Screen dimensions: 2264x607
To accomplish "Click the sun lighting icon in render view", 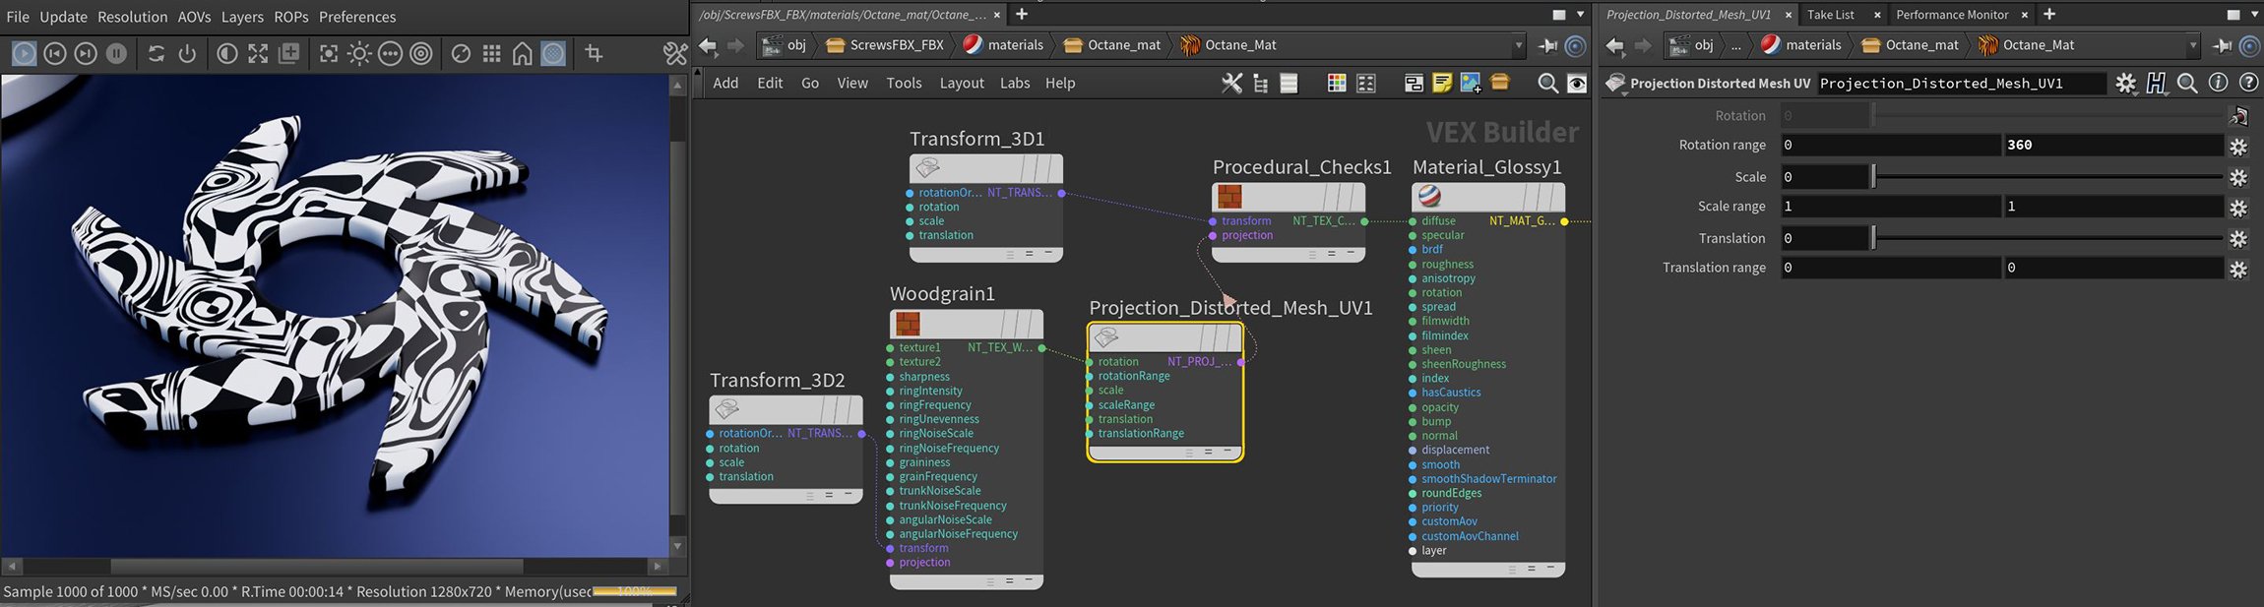I will [359, 53].
